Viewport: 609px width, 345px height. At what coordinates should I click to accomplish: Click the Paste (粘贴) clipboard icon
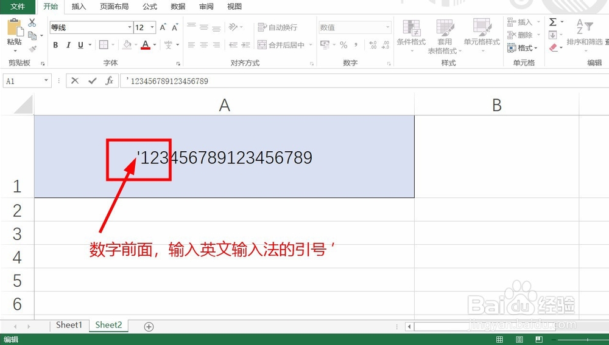[15, 27]
